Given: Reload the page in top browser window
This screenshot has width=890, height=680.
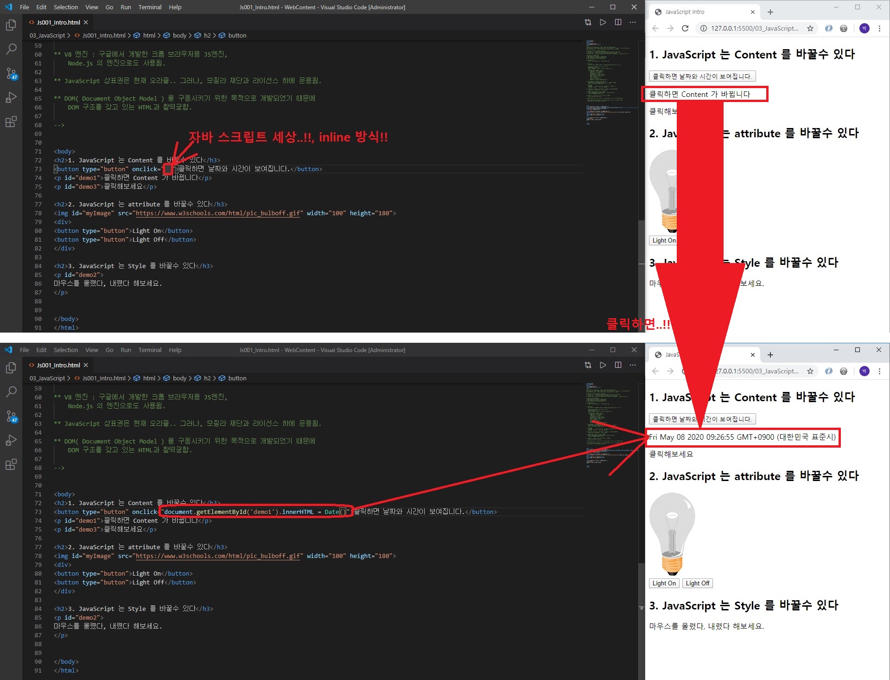Looking at the screenshot, I should [x=685, y=28].
